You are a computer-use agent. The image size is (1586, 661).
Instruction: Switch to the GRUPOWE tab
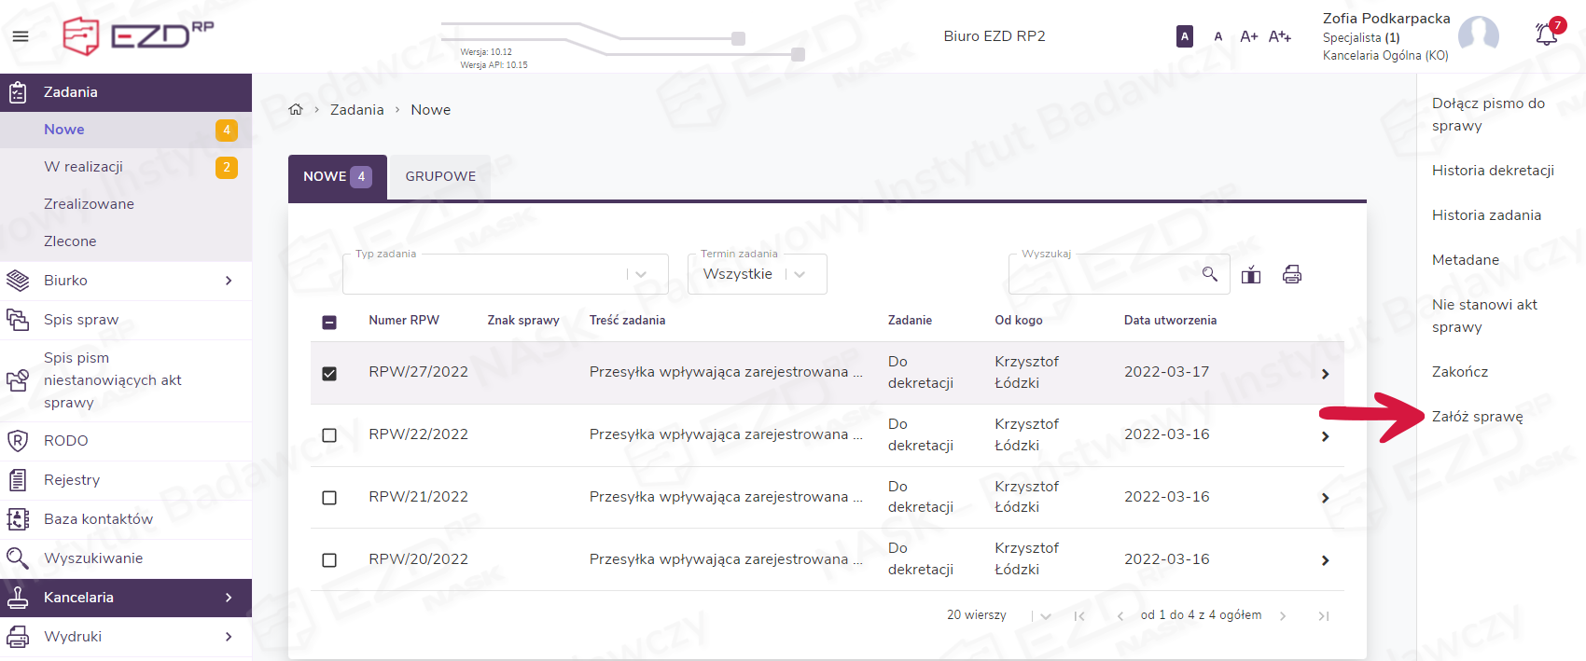point(440,176)
